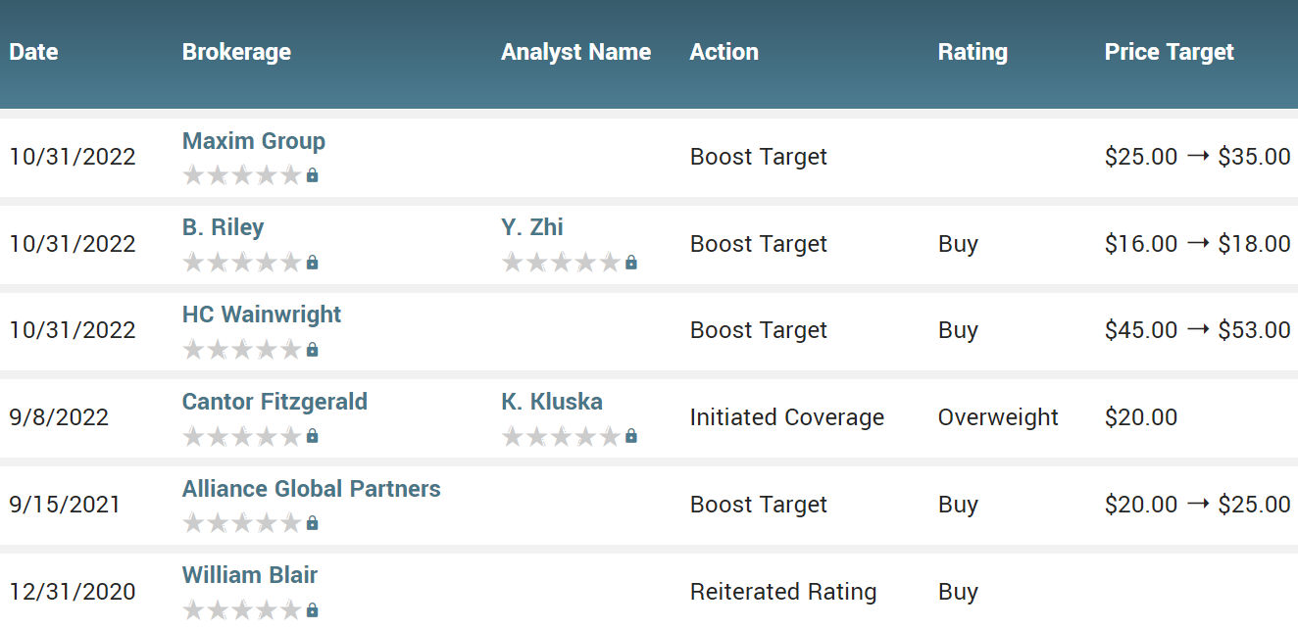View analyst Y. Zhi's profile

click(531, 228)
